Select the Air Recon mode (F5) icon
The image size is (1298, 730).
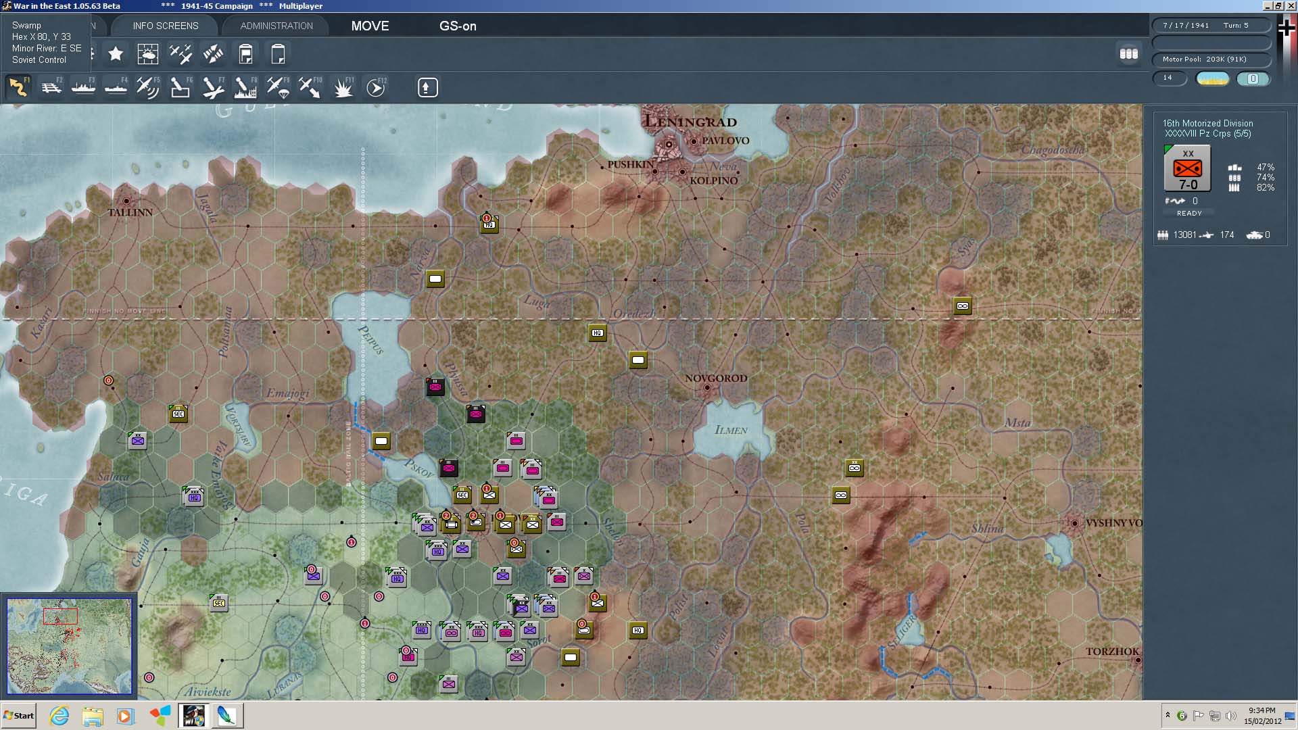(x=148, y=87)
